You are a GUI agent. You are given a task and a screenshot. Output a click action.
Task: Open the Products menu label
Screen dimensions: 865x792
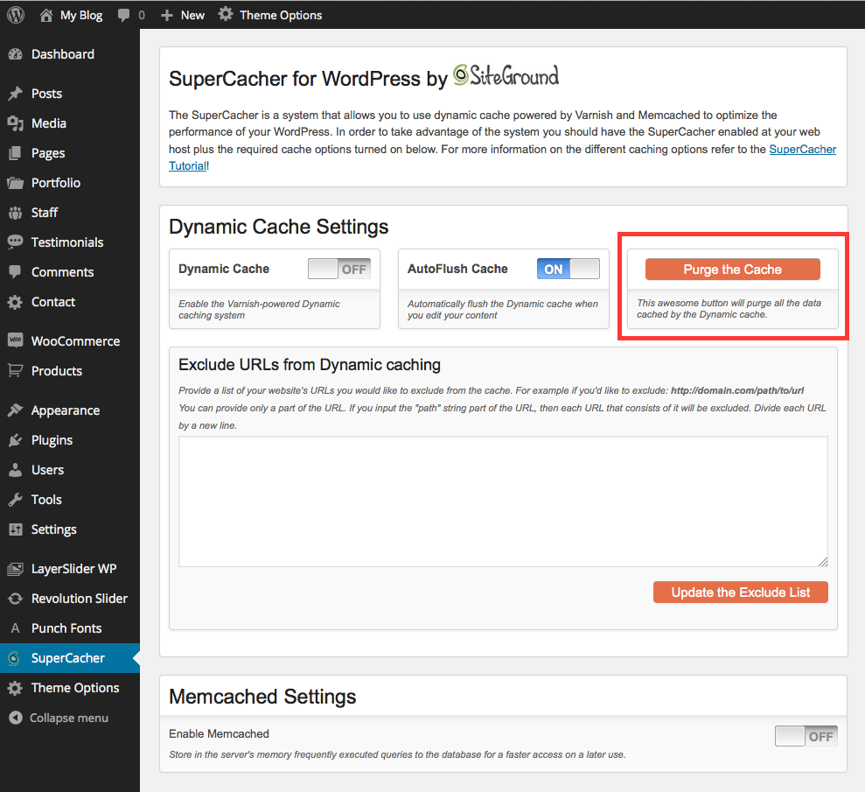[57, 371]
